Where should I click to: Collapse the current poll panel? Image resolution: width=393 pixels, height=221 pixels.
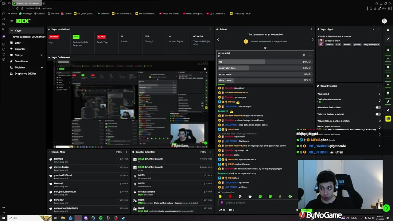310,55
